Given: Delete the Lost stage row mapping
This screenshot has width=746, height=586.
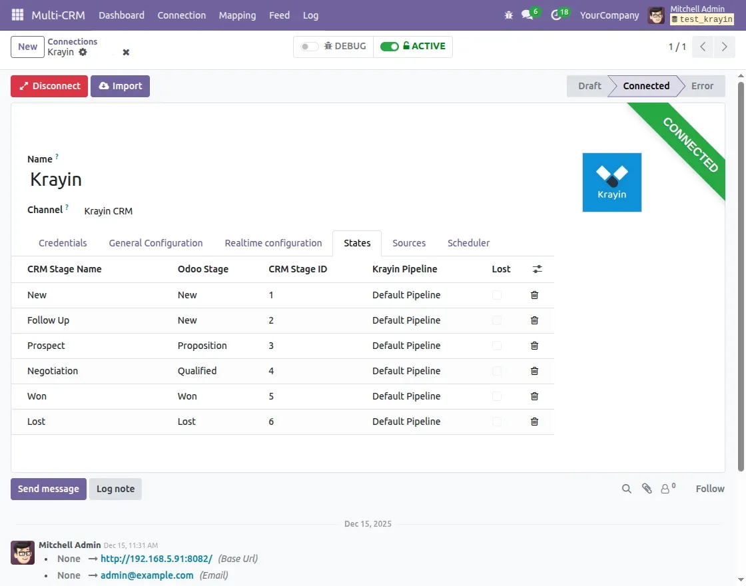Looking at the screenshot, I should point(534,422).
